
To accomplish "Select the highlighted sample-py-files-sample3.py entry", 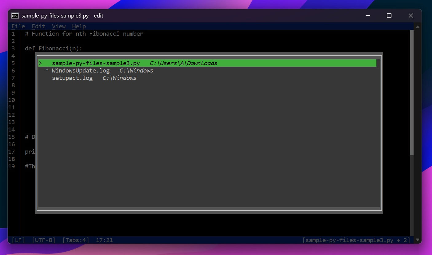I will tap(96, 63).
